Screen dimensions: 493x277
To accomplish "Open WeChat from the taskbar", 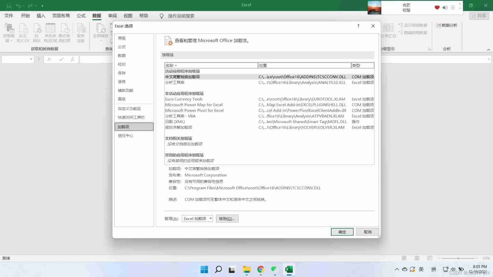I will (274, 269).
